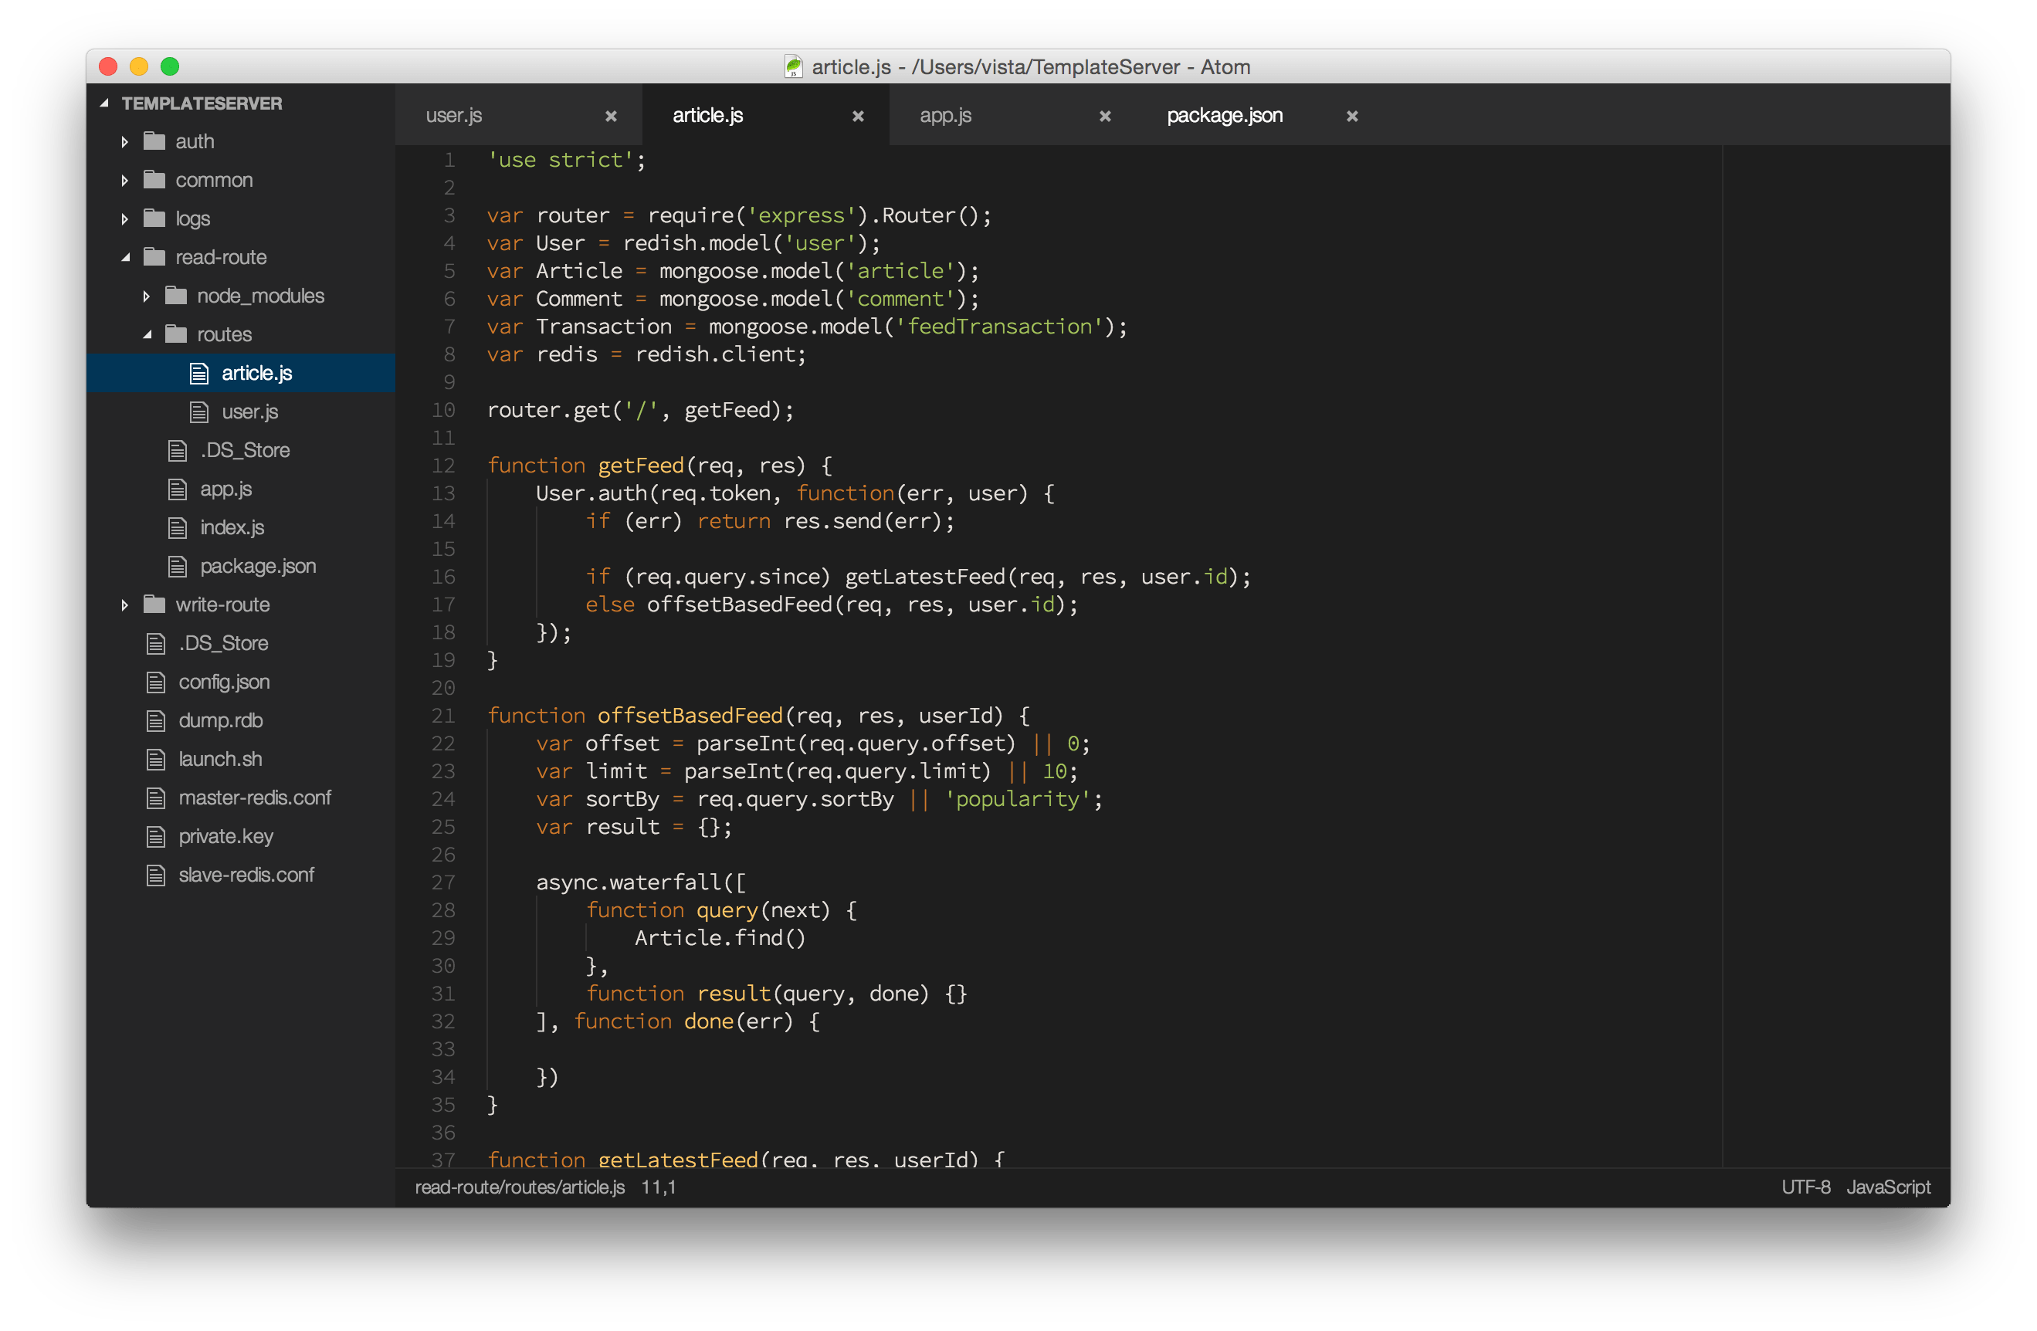Click the Atom logo in the title bar

click(795, 66)
